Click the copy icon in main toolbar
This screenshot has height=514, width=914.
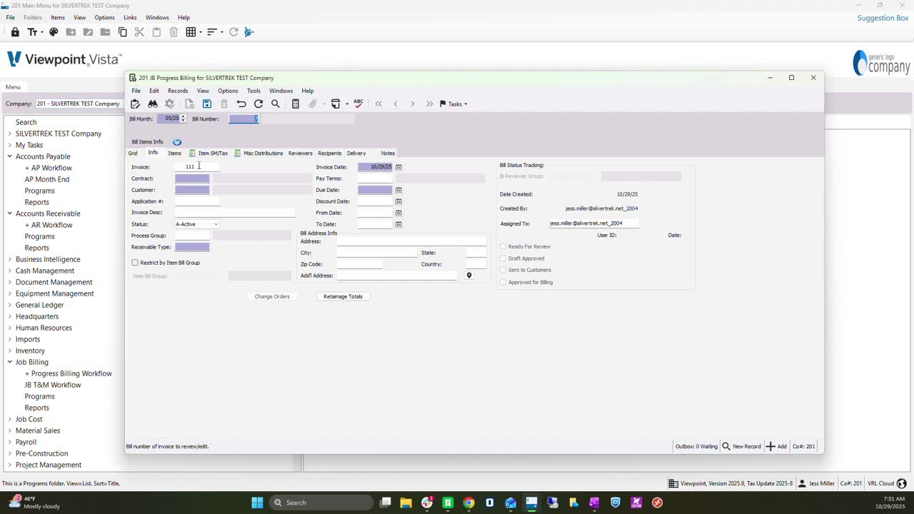(x=122, y=32)
